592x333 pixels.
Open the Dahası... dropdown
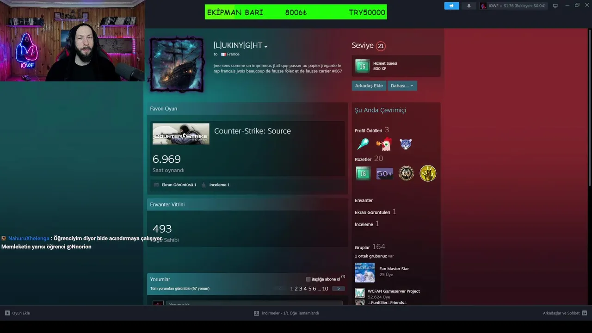[402, 86]
